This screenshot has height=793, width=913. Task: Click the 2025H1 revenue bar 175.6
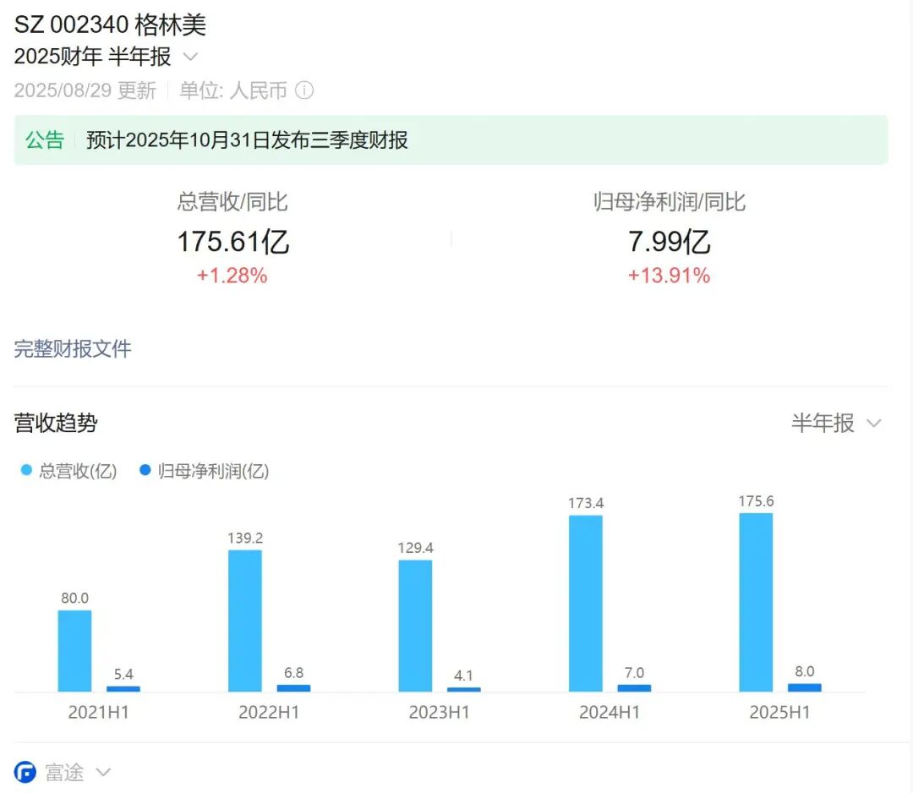point(755,602)
